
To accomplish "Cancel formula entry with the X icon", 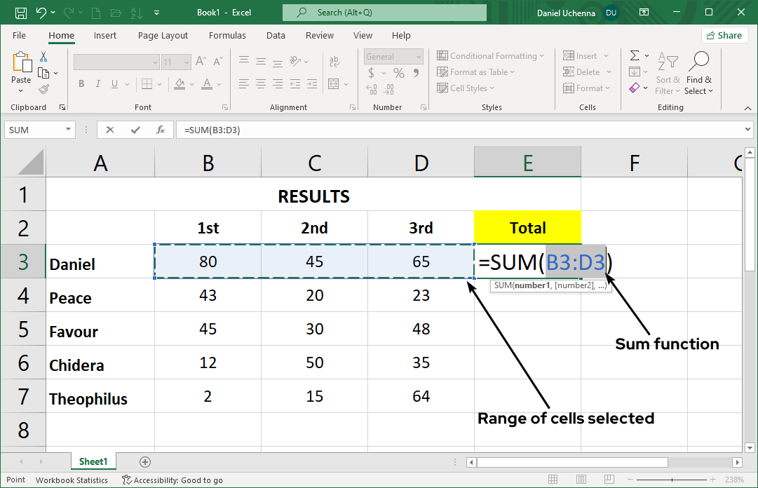I will coord(109,129).
